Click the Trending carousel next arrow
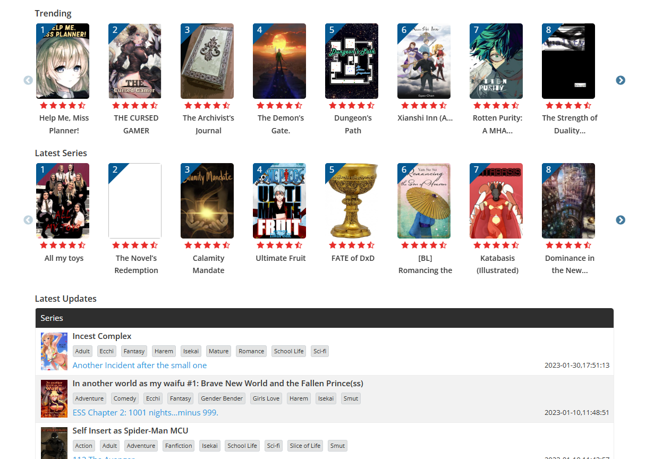This screenshot has width=671, height=459. tap(620, 80)
